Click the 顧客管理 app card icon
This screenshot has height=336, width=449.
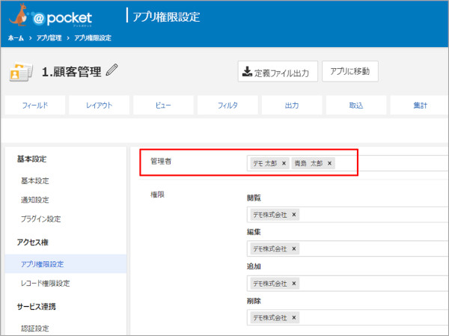21,71
